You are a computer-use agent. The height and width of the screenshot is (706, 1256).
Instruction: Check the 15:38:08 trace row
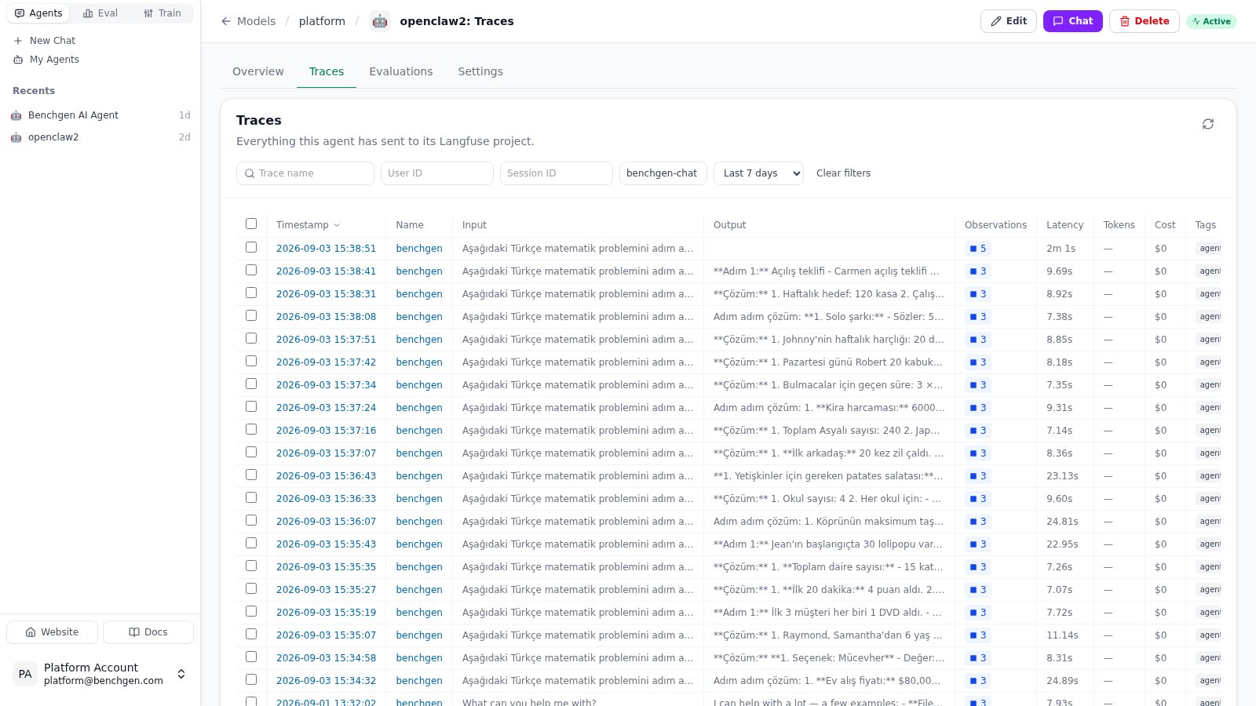[x=251, y=315]
